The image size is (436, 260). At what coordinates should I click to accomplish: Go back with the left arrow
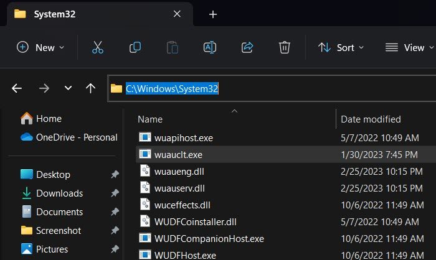click(x=17, y=88)
